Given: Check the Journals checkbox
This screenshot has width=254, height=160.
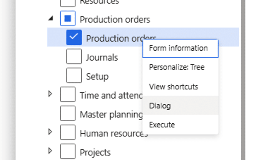Looking at the screenshot, I should (74, 57).
